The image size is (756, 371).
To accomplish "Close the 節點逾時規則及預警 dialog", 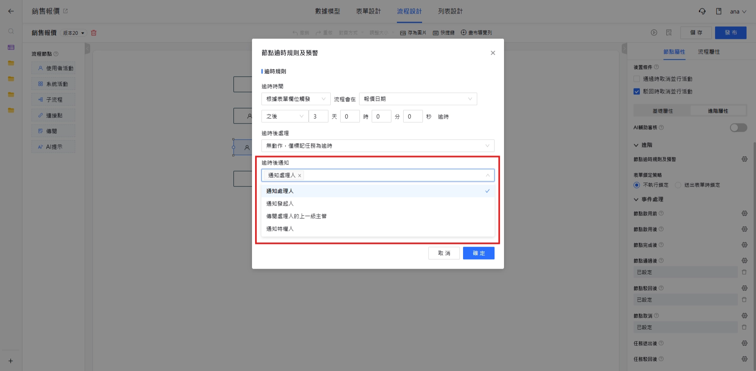I will point(493,53).
